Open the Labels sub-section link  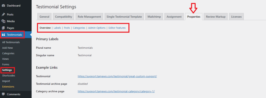[x=57, y=28]
